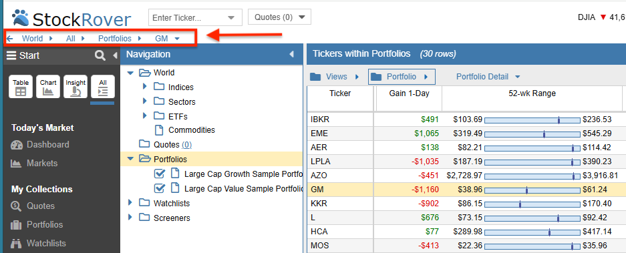Viewport: 626px width, 253px height.
Task: Open the Views folder menu
Action: [335, 77]
